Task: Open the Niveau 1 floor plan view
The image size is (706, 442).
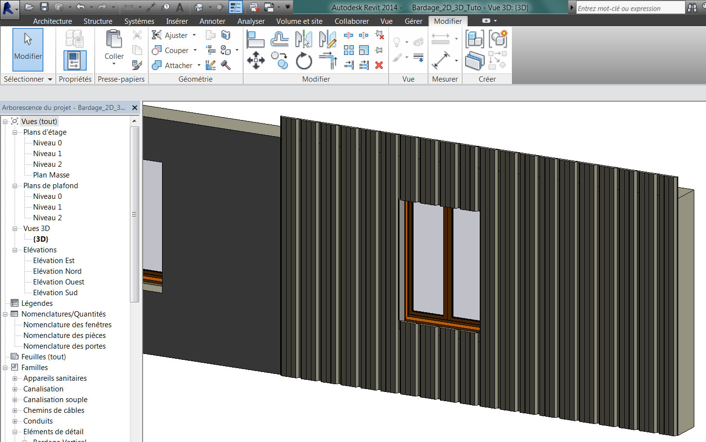Action: [47, 153]
